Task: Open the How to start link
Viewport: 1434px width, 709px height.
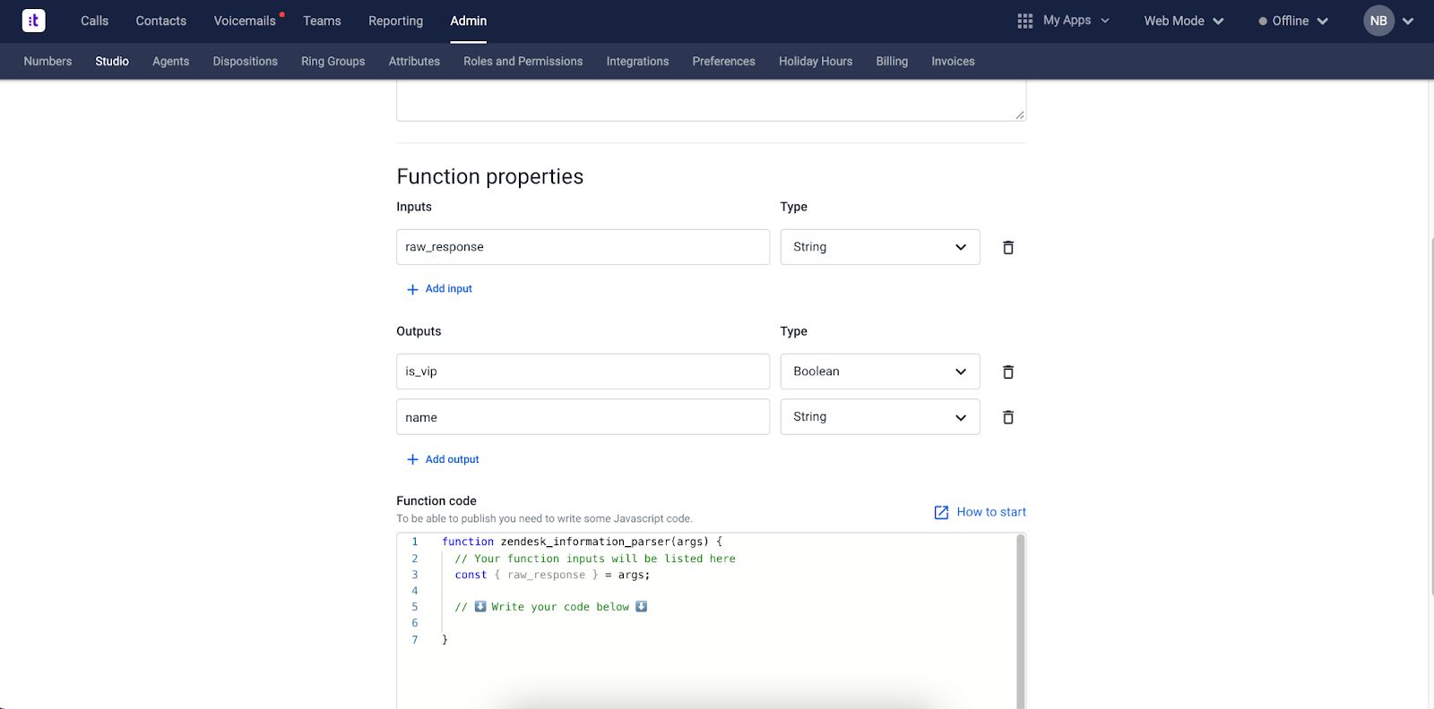Action: tap(991, 512)
